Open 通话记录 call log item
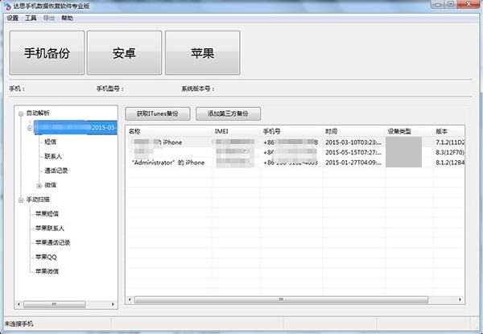 pyautogui.click(x=56, y=171)
